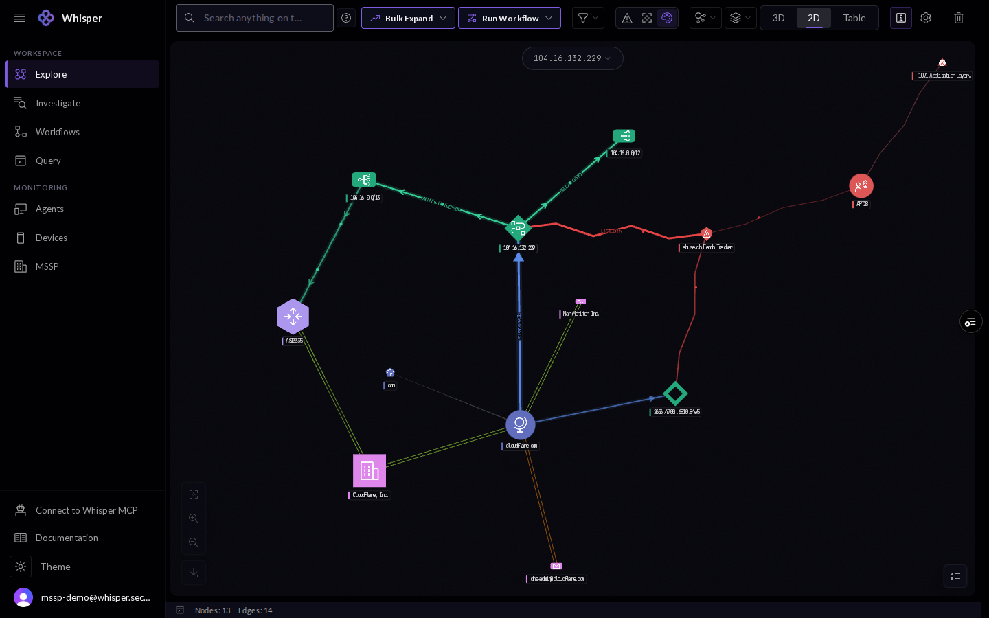989x618 pixels.
Task: Open the mssp-demo user account
Action: 82,597
